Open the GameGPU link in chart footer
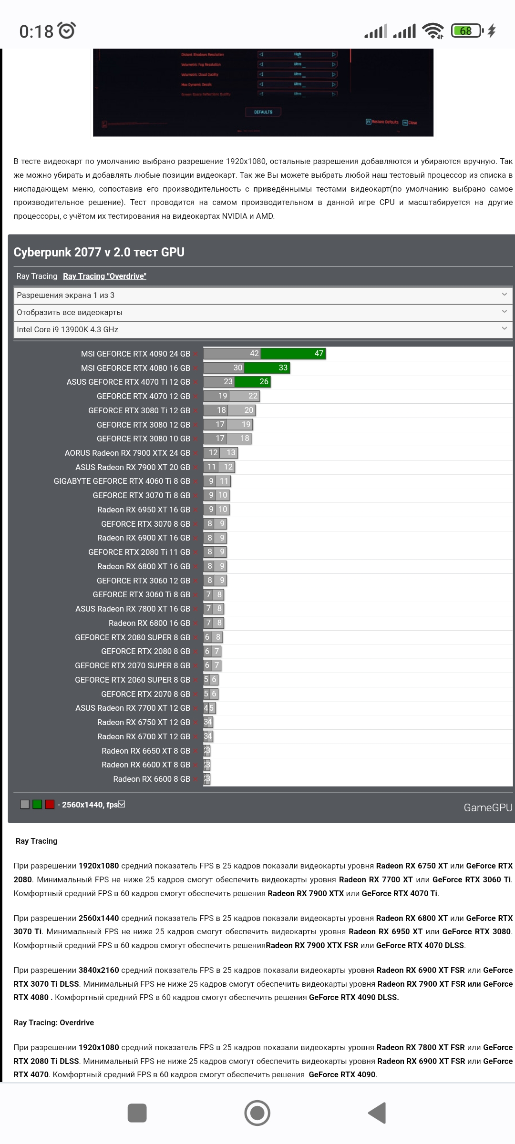The image size is (515, 1144). (488, 807)
